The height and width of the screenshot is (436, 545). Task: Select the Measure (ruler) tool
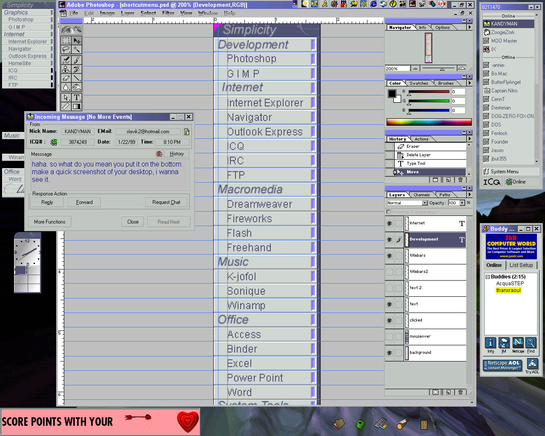pos(66,106)
